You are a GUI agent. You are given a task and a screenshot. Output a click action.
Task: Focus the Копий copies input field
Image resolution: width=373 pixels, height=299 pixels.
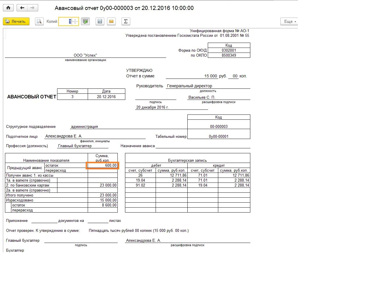point(65,21)
